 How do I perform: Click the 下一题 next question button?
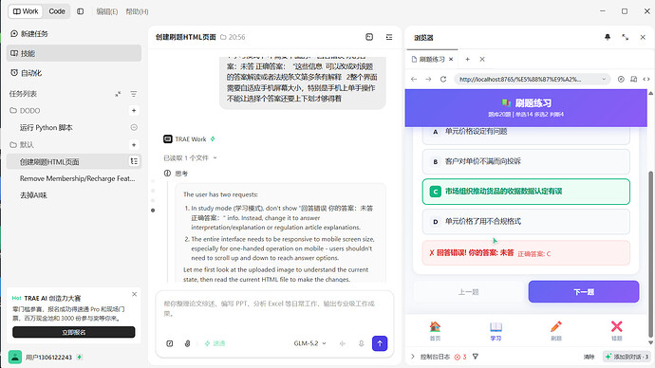pyautogui.click(x=584, y=291)
